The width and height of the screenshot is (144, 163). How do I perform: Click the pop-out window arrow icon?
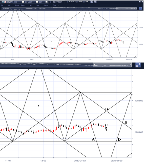click(x=142, y=2)
